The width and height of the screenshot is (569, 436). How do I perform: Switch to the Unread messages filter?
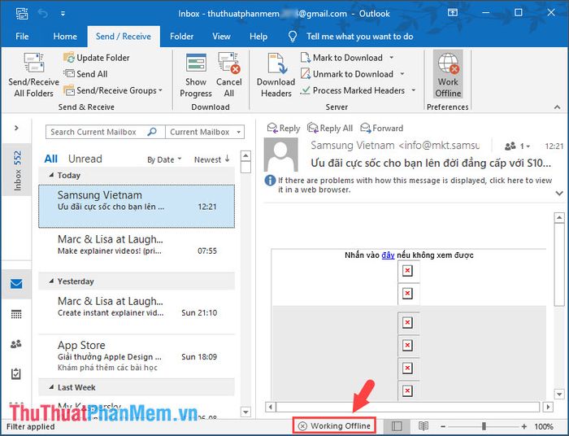pyautogui.click(x=85, y=159)
